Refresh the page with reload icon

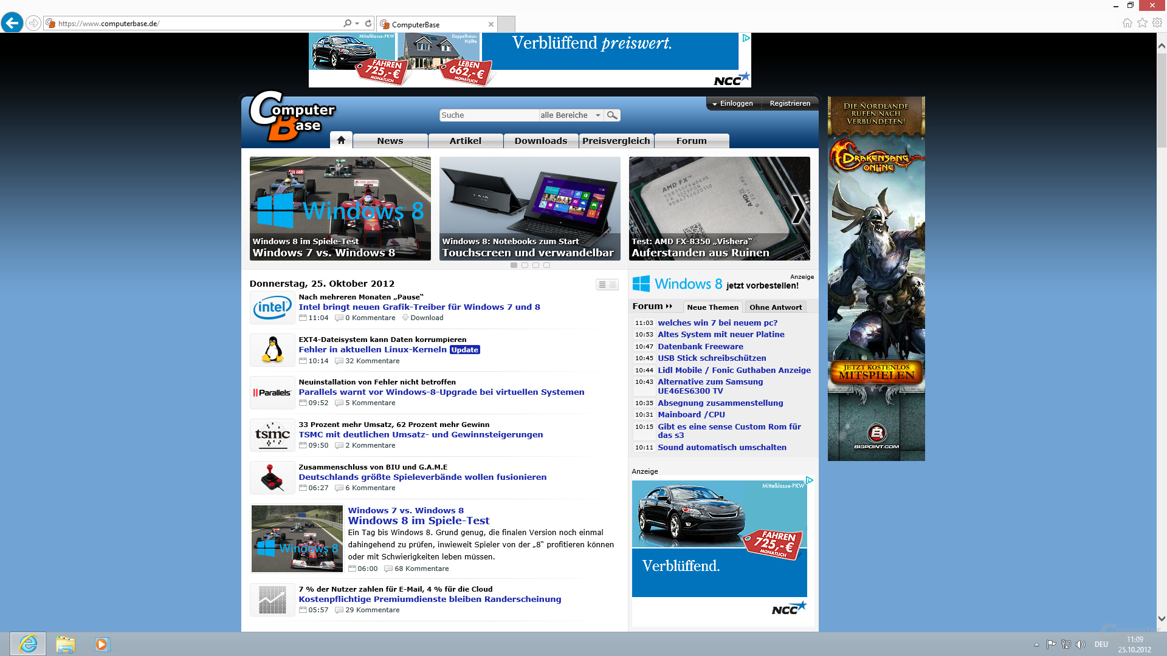click(368, 24)
